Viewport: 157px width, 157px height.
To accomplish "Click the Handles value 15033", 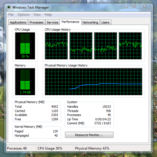I will click(107, 107).
